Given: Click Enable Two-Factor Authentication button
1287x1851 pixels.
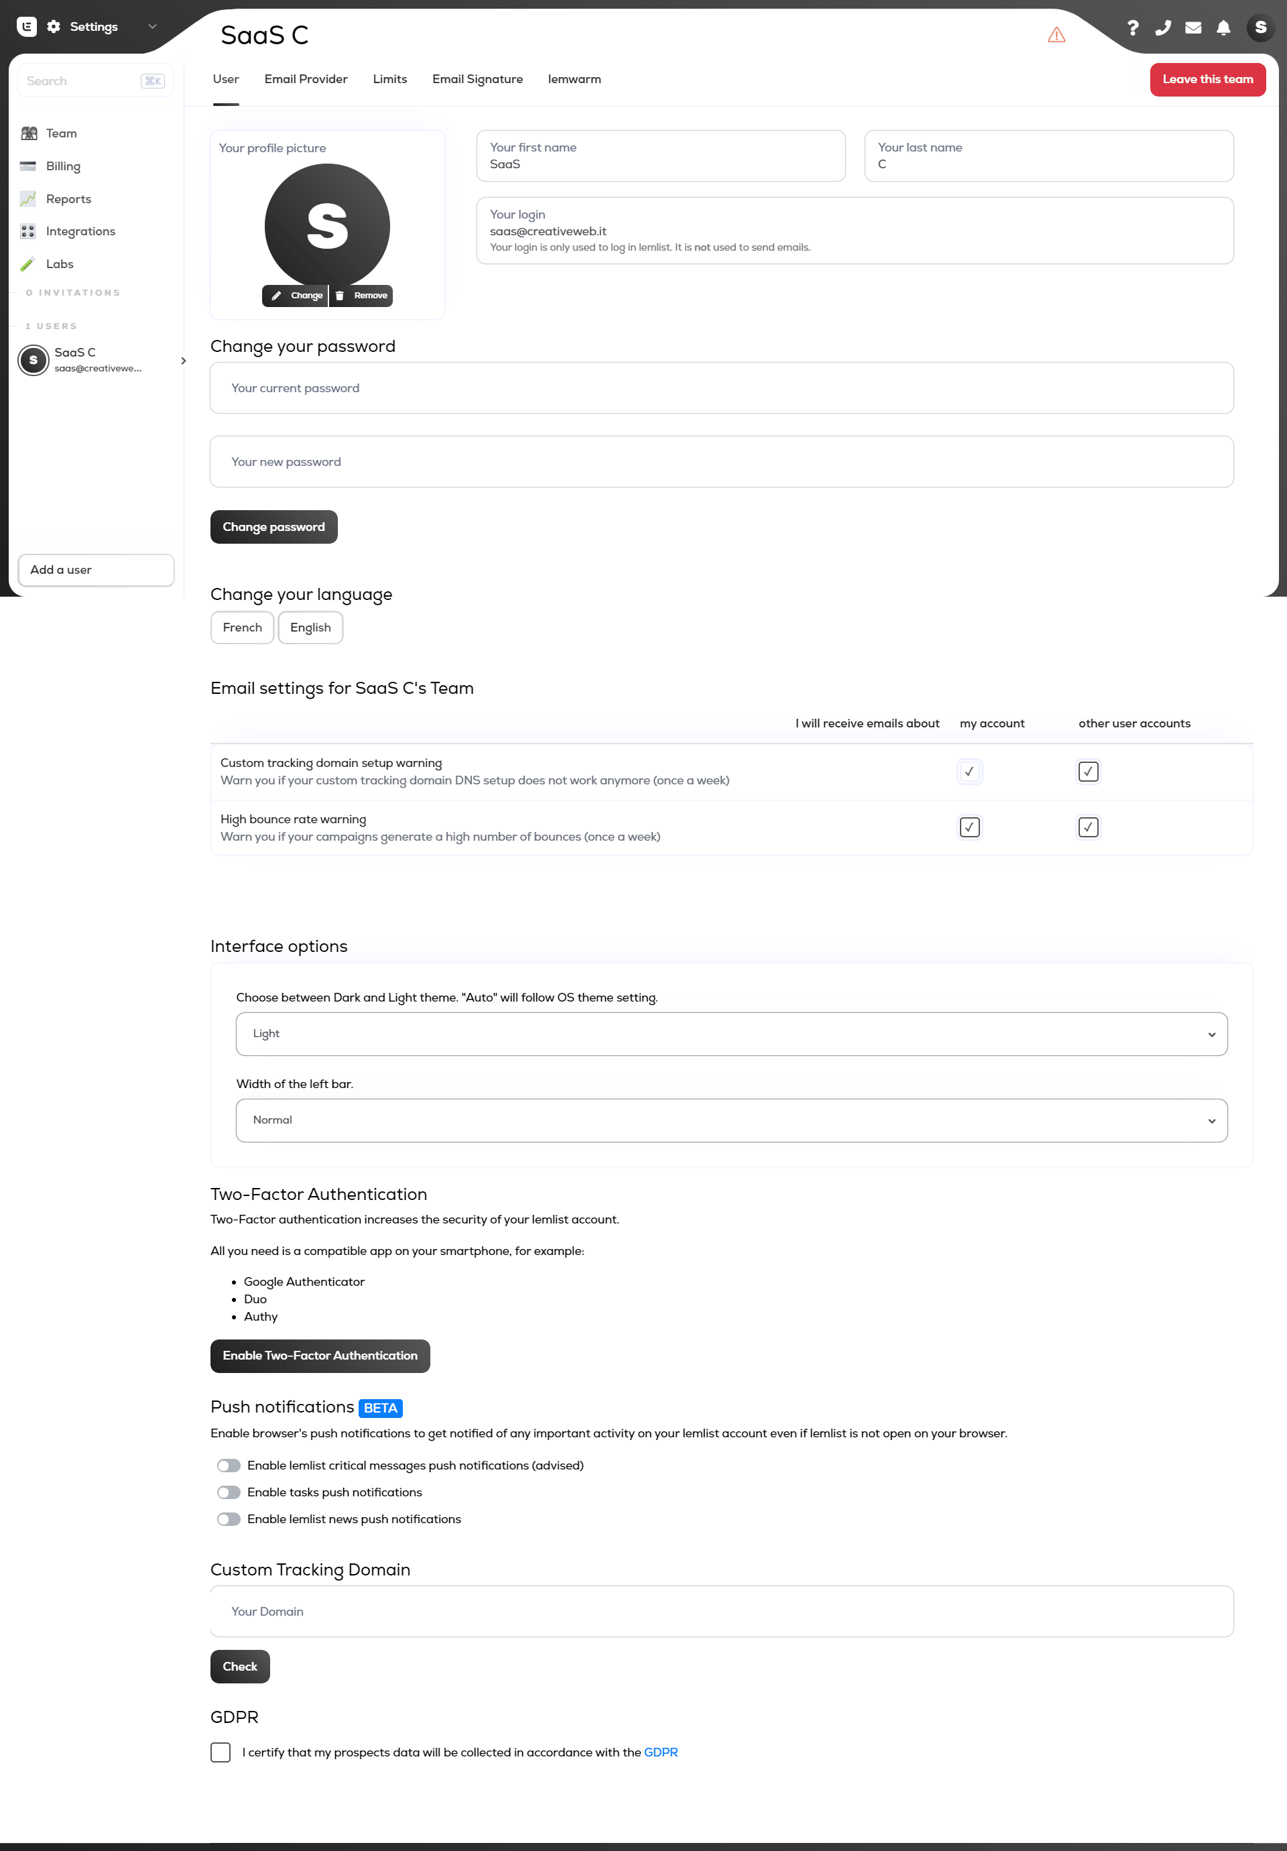Looking at the screenshot, I should (x=319, y=1356).
